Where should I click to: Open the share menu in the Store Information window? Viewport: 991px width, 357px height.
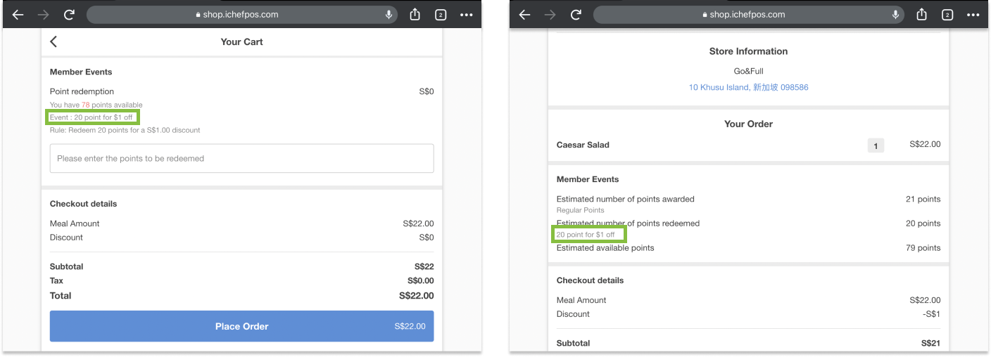(921, 15)
